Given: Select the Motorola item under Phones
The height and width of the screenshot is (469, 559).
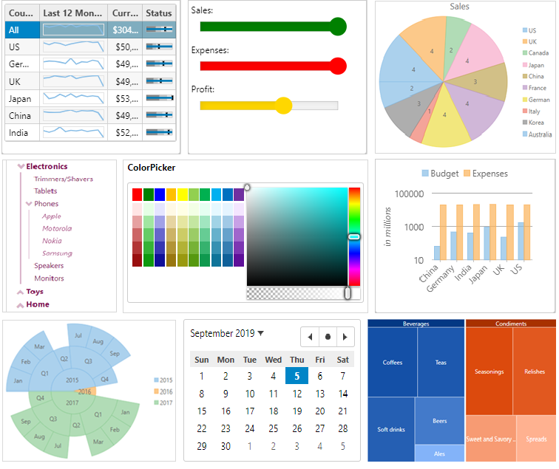Looking at the screenshot, I should click(57, 228).
